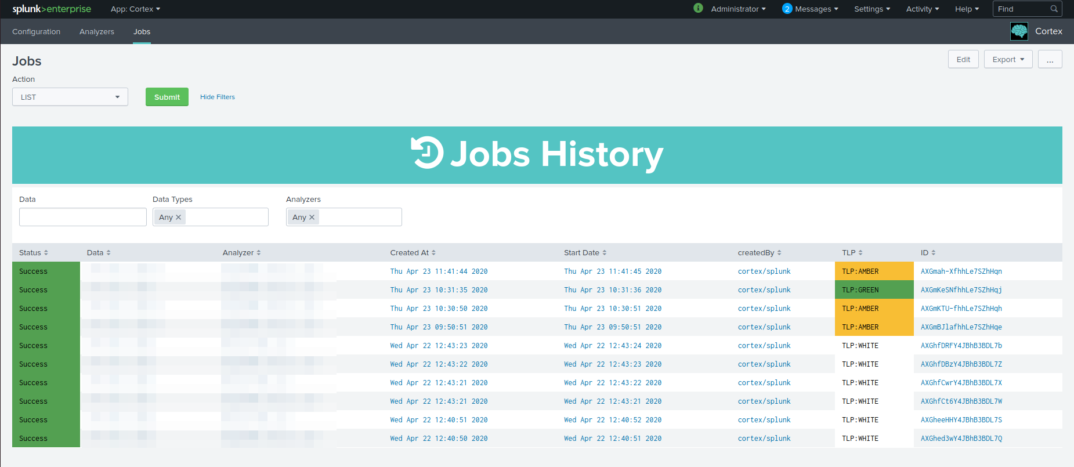Open job ID AXGhfDBzY4JBhB3BDL7Z
This screenshot has width=1074, height=467.
coord(961,364)
